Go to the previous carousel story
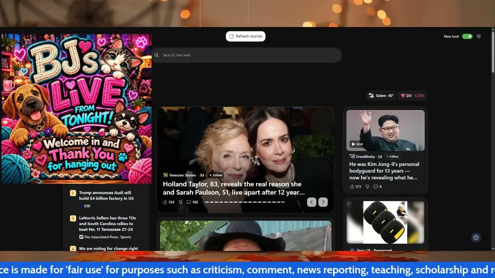 (x=312, y=202)
